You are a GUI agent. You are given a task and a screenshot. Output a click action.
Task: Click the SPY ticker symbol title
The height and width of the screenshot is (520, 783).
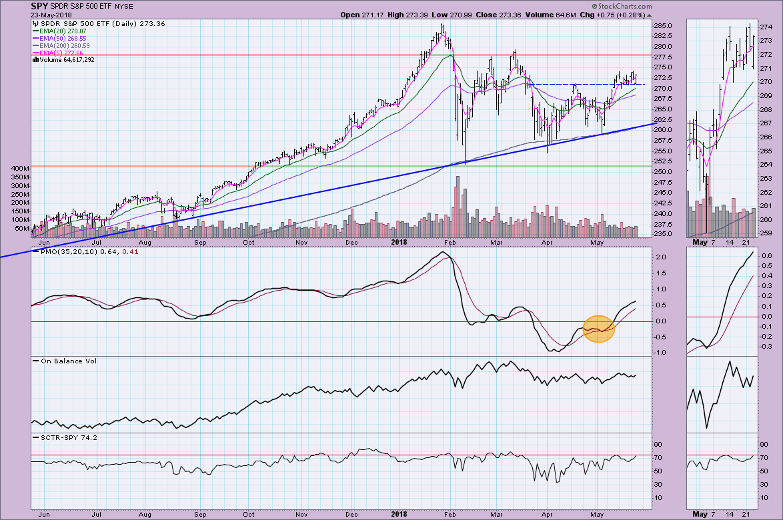coord(39,6)
